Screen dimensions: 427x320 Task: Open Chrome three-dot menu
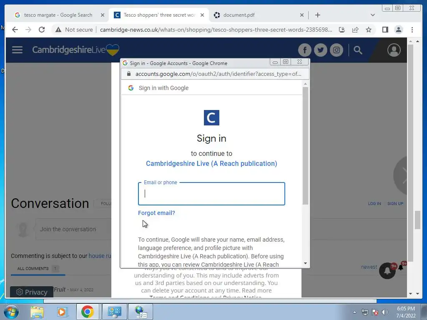tap(412, 30)
